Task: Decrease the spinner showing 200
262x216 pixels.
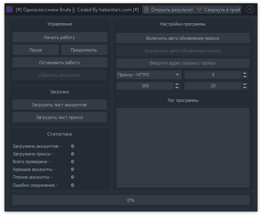Action: click(x=177, y=88)
